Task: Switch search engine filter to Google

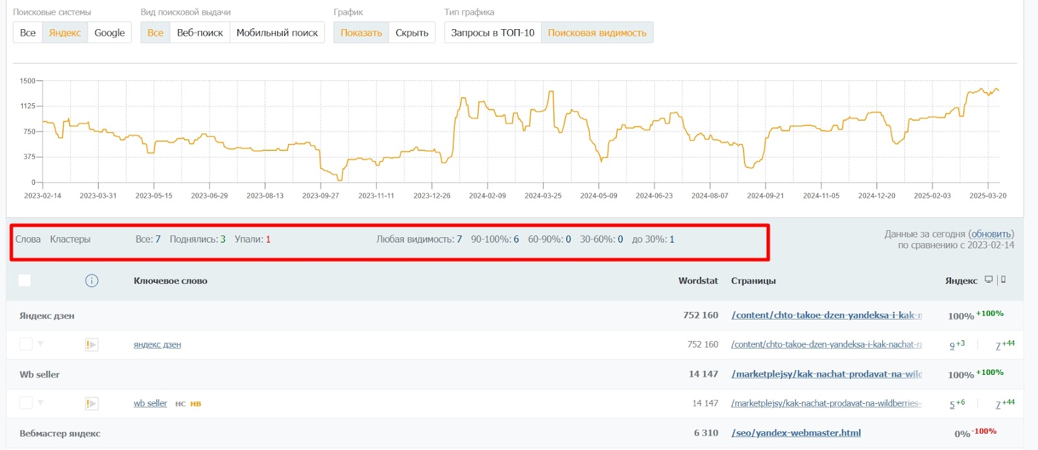Action: pos(110,32)
